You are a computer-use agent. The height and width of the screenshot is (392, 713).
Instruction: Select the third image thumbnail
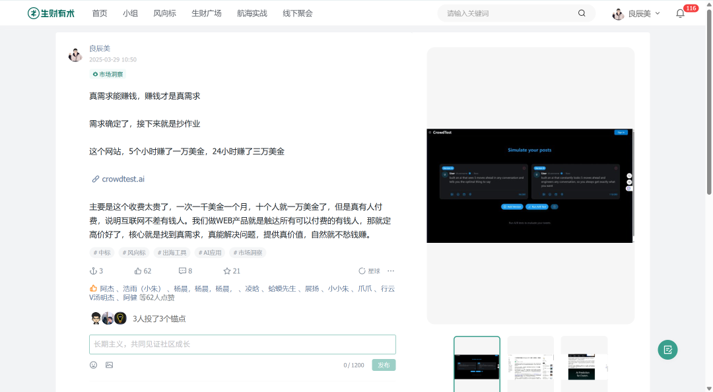pyautogui.click(x=584, y=364)
